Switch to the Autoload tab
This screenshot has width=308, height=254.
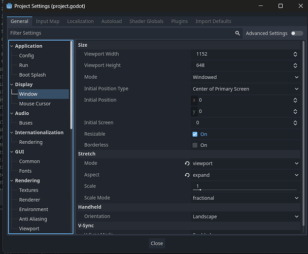click(x=111, y=21)
